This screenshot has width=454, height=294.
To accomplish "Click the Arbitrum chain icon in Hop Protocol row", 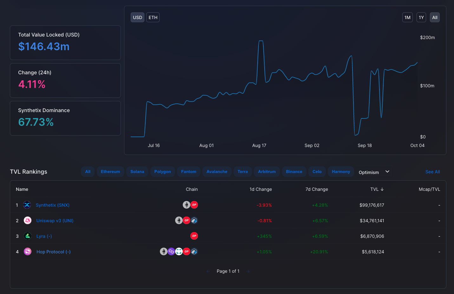I will point(194,251).
